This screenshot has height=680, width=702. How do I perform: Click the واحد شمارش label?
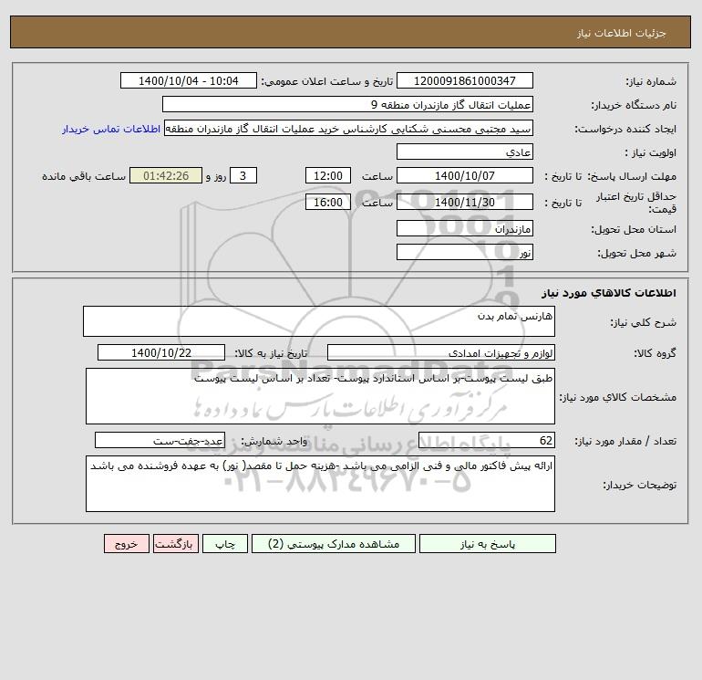[274, 441]
